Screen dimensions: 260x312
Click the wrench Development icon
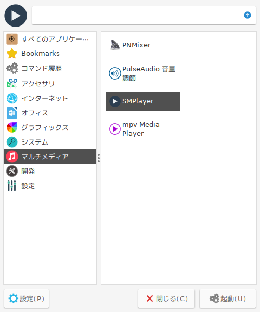point(12,171)
